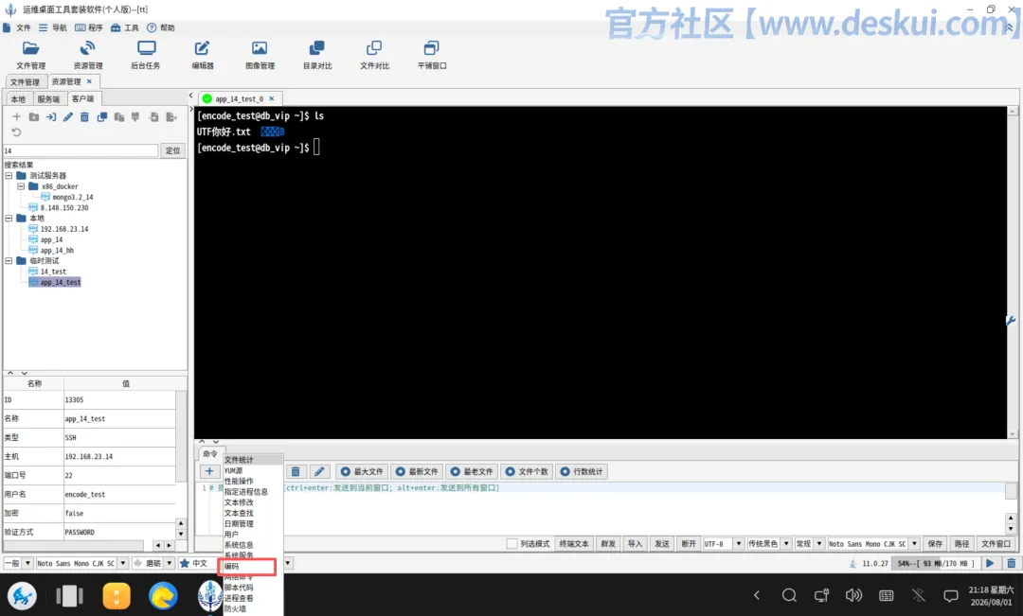Screen dimensions: 1023x616
Task: Create new folder in resource panel
Action: coord(34,116)
